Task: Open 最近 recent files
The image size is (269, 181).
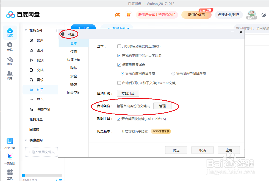Action: tap(40, 40)
